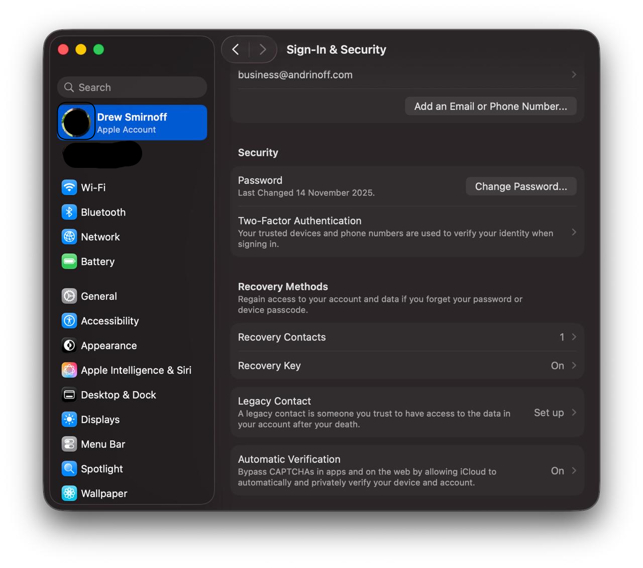
Task: Open Desktop & Dock settings
Action: pos(69,395)
